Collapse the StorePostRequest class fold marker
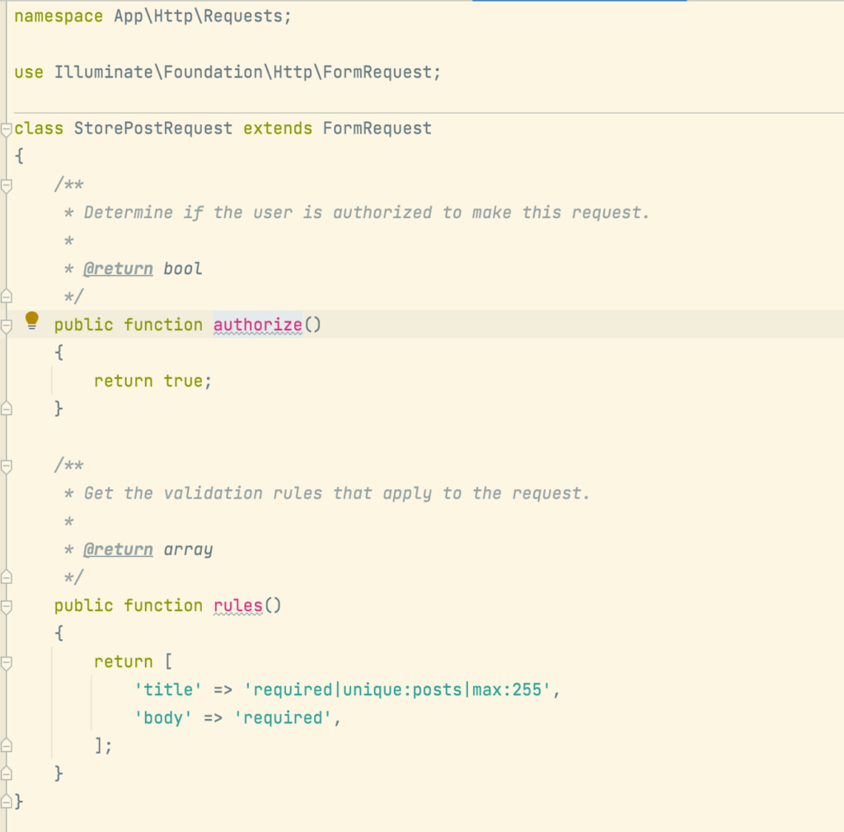Image resolution: width=844 pixels, height=832 pixels. click(6, 129)
